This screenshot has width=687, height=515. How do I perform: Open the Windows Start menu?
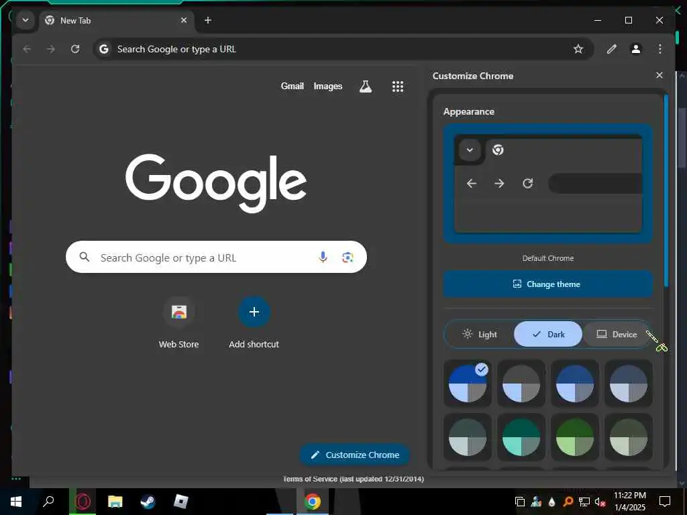pyautogui.click(x=16, y=502)
